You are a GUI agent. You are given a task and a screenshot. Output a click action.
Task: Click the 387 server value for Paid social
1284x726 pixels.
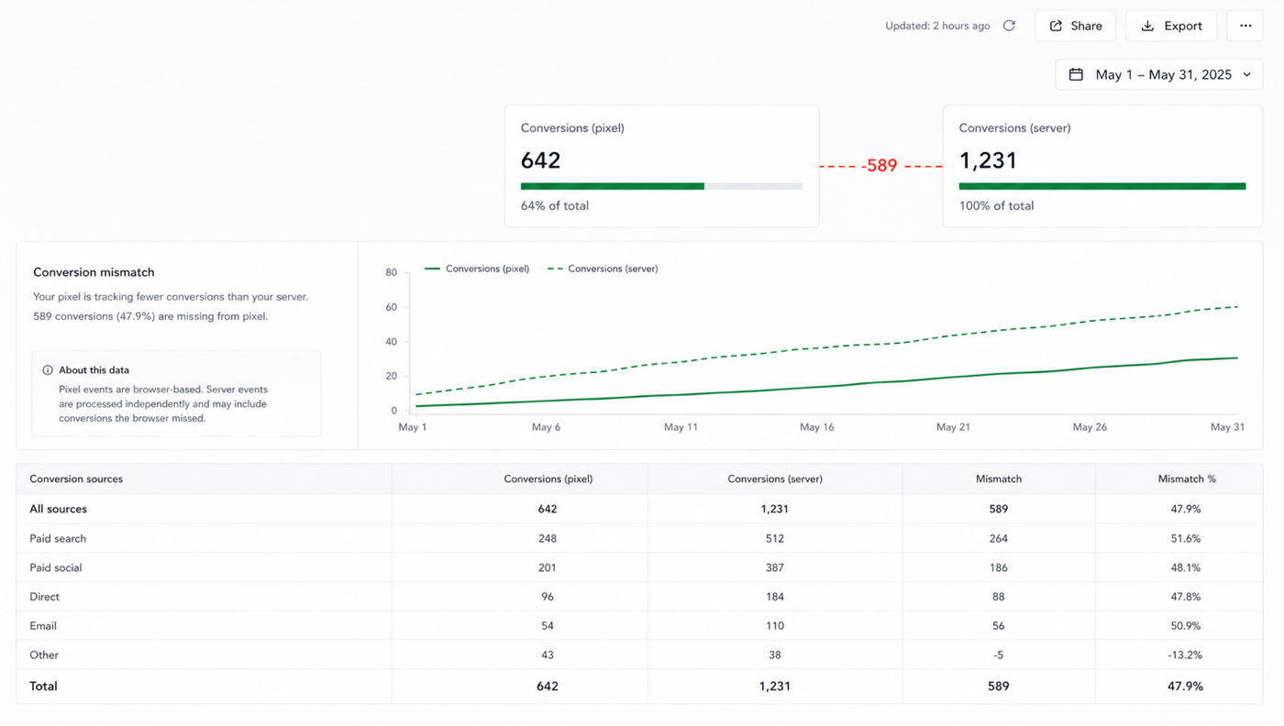775,567
